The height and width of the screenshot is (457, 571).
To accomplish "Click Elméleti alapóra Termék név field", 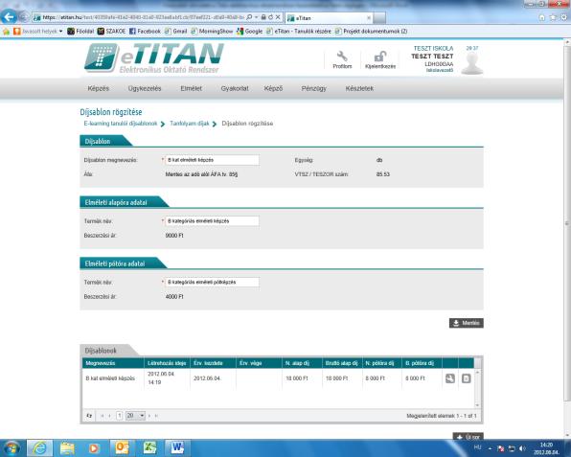I will pyautogui.click(x=212, y=221).
